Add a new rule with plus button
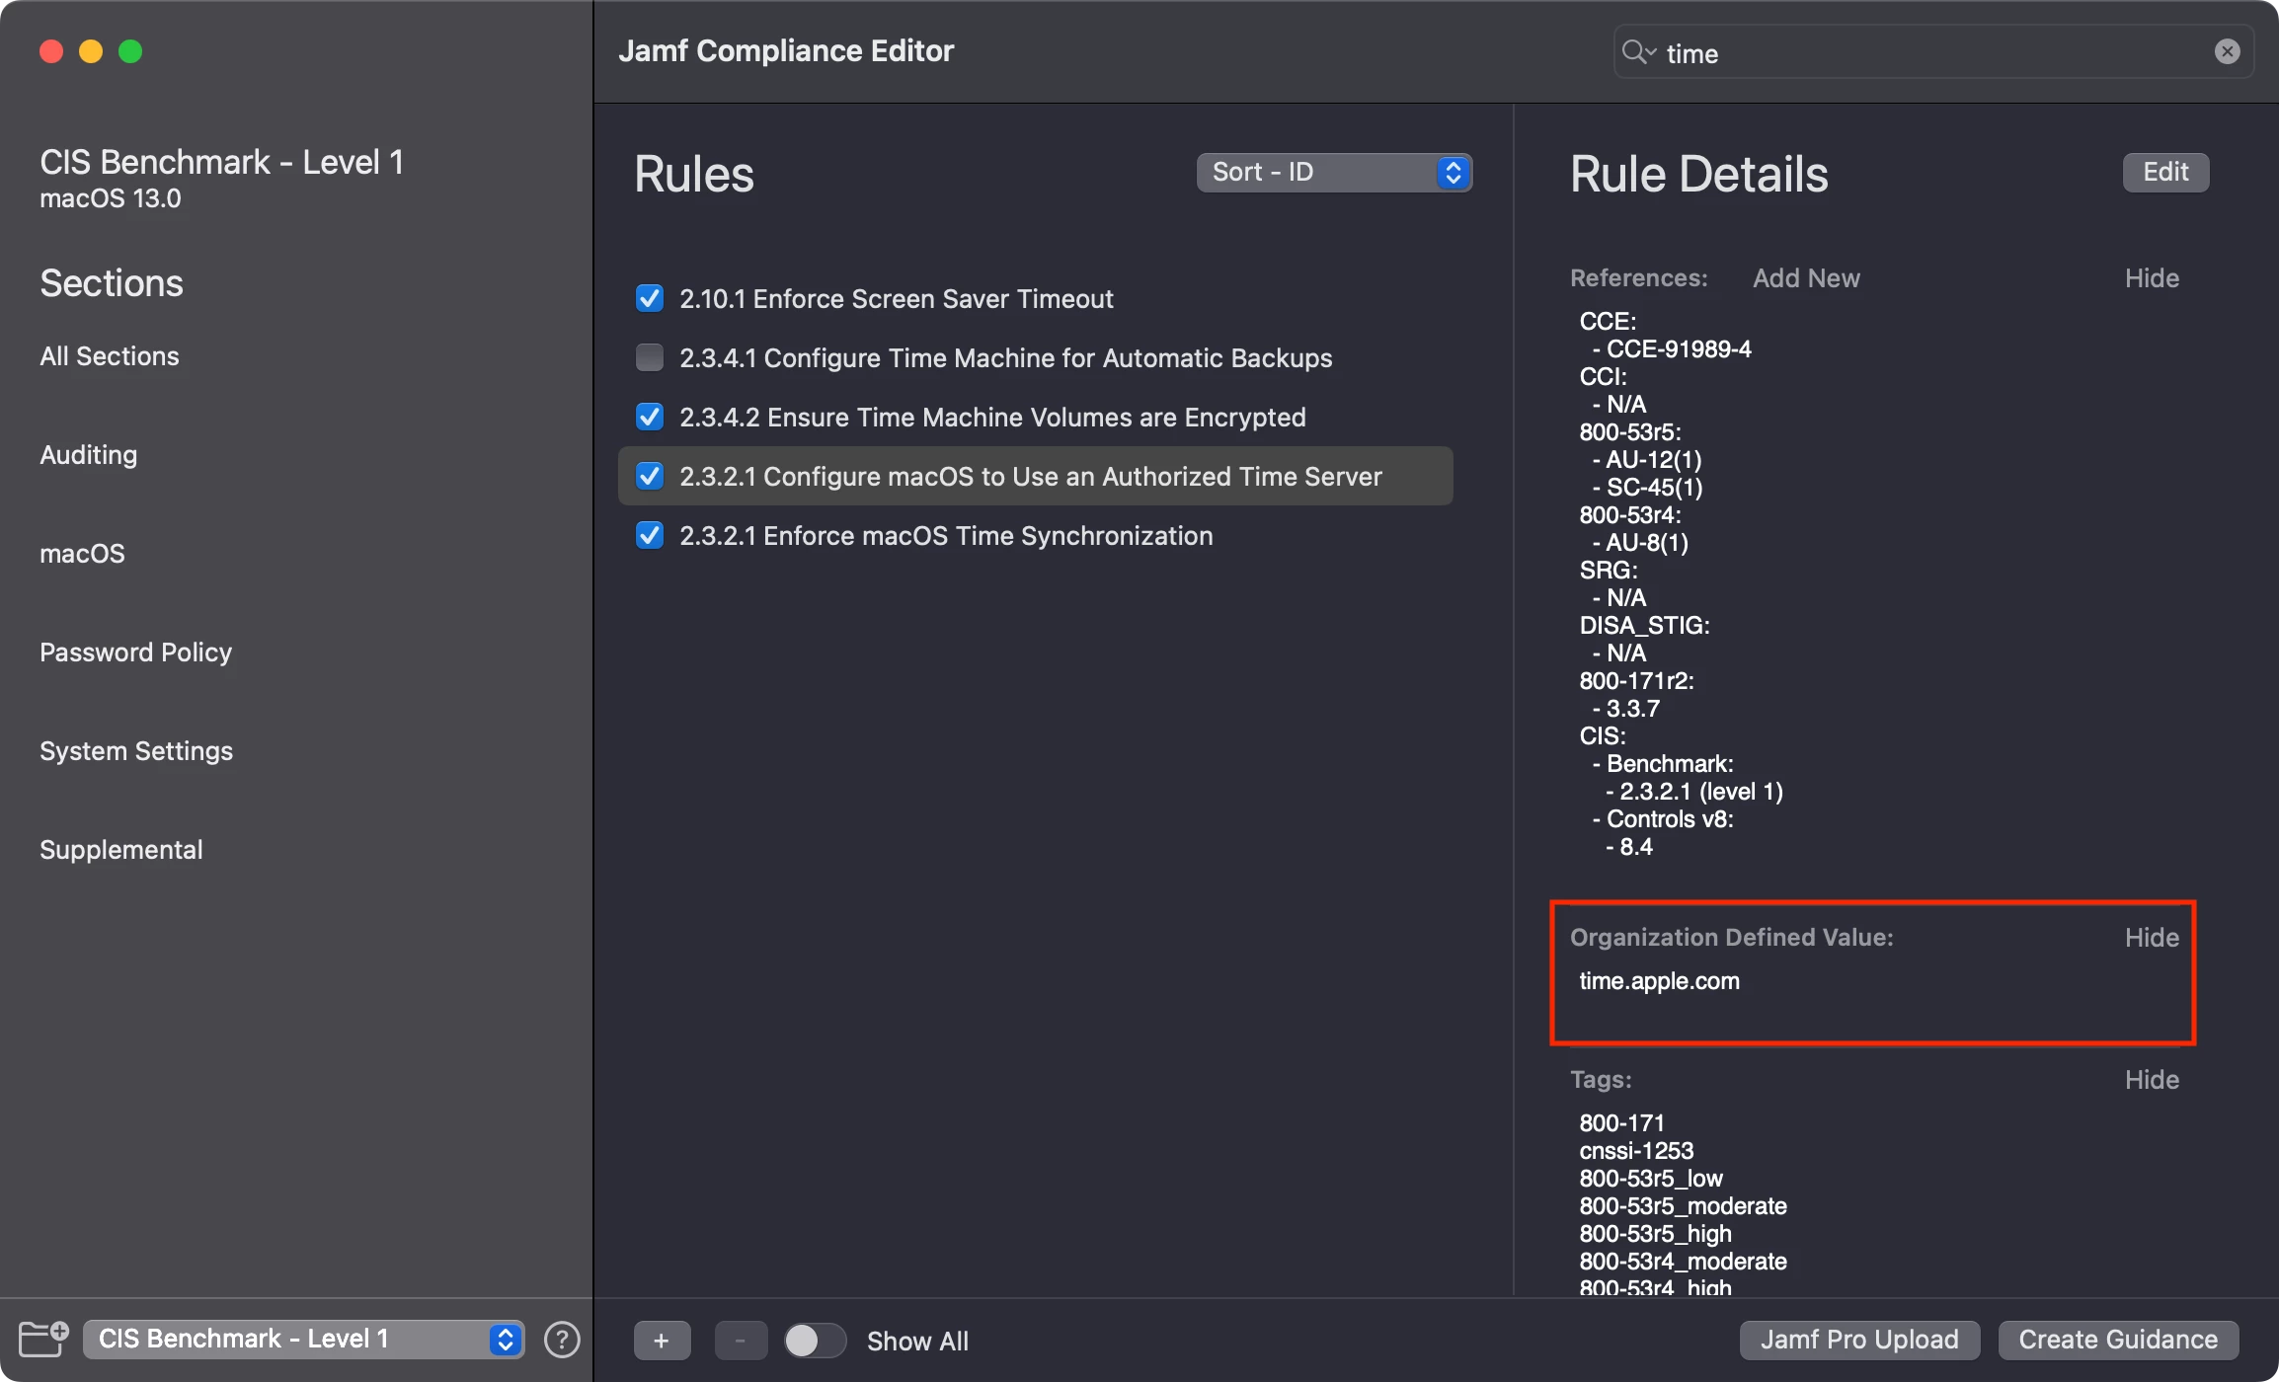Viewport: 2279px width, 1382px height. coord(662,1341)
